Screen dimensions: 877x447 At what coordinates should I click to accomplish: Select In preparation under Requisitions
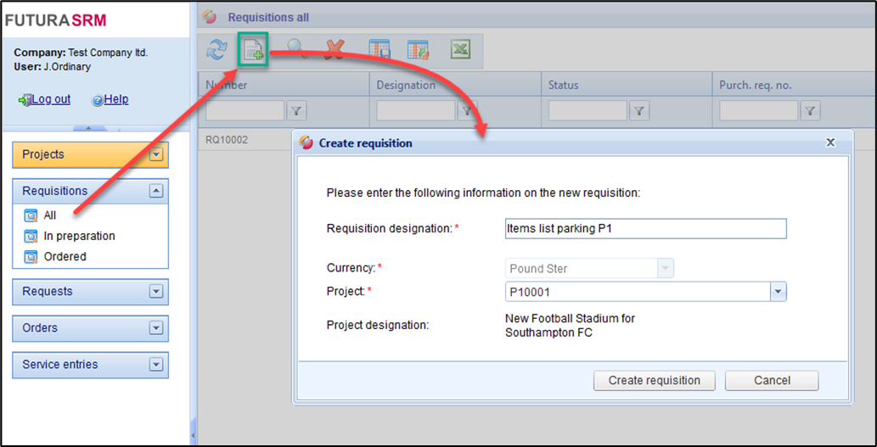[x=79, y=236]
